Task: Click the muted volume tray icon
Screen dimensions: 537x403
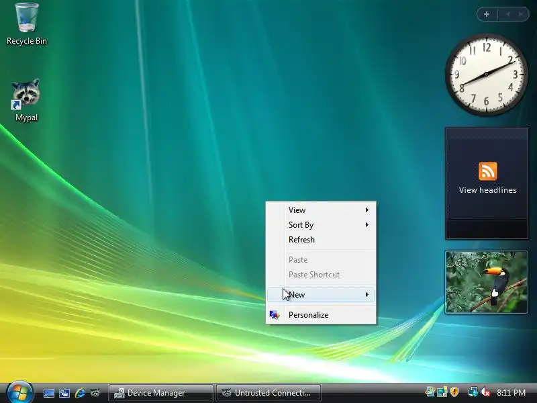Action: [485, 392]
